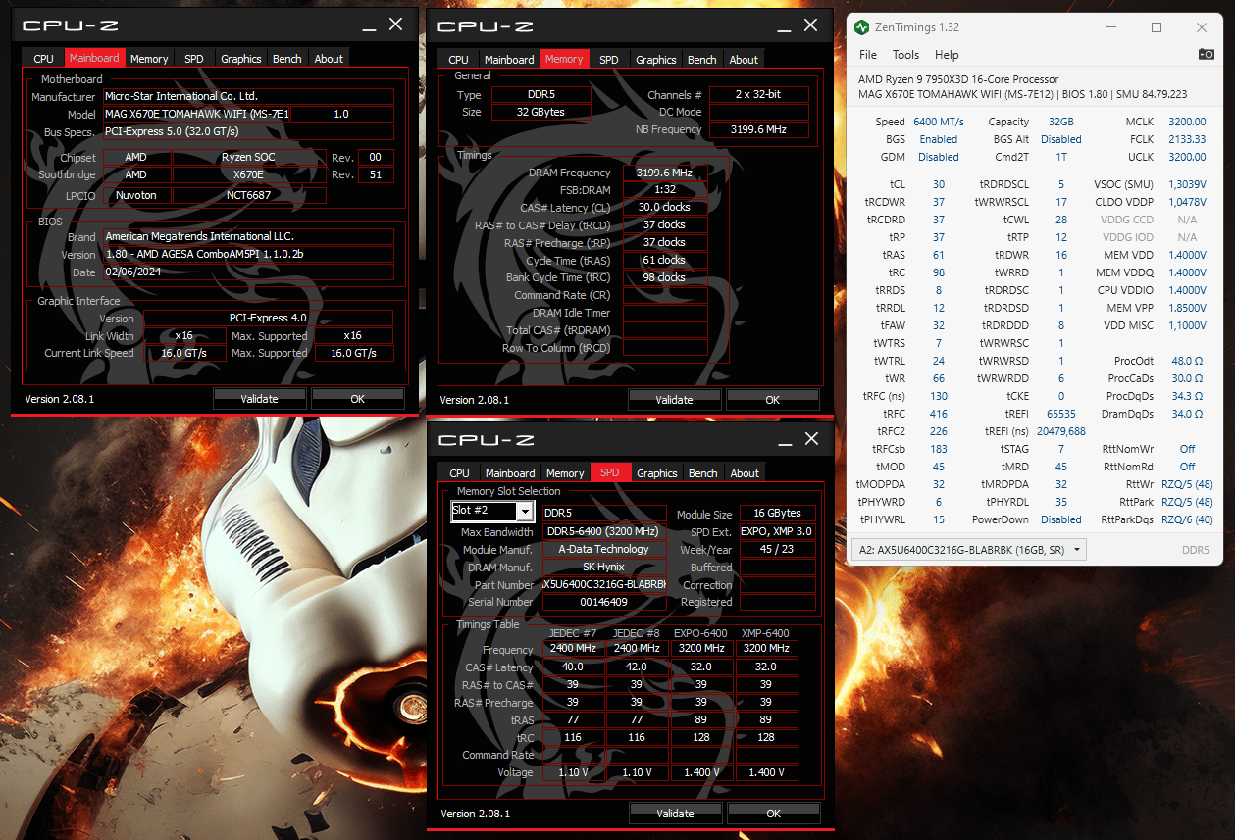Select Graphics tab in the Memory CPU-Z window
This screenshot has height=840, width=1235.
click(x=656, y=59)
